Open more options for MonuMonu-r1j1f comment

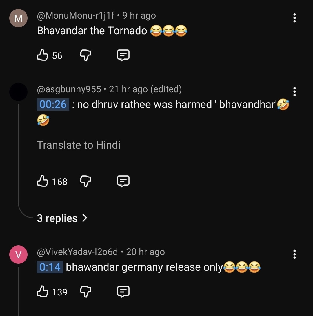(294, 18)
